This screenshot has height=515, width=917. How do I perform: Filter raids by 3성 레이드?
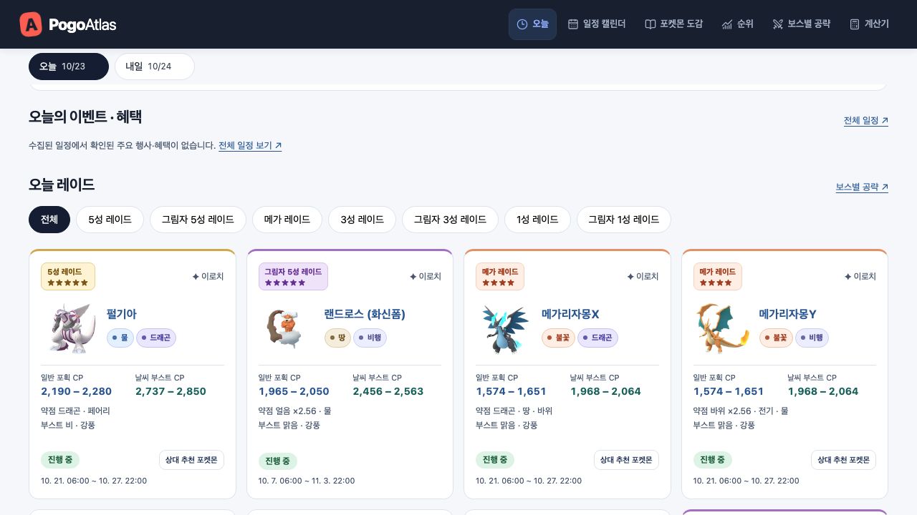(362, 220)
